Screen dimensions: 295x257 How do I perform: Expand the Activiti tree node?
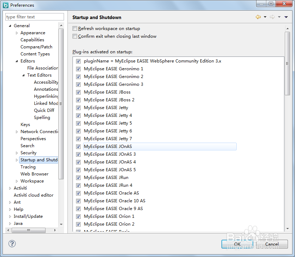tap(10, 188)
